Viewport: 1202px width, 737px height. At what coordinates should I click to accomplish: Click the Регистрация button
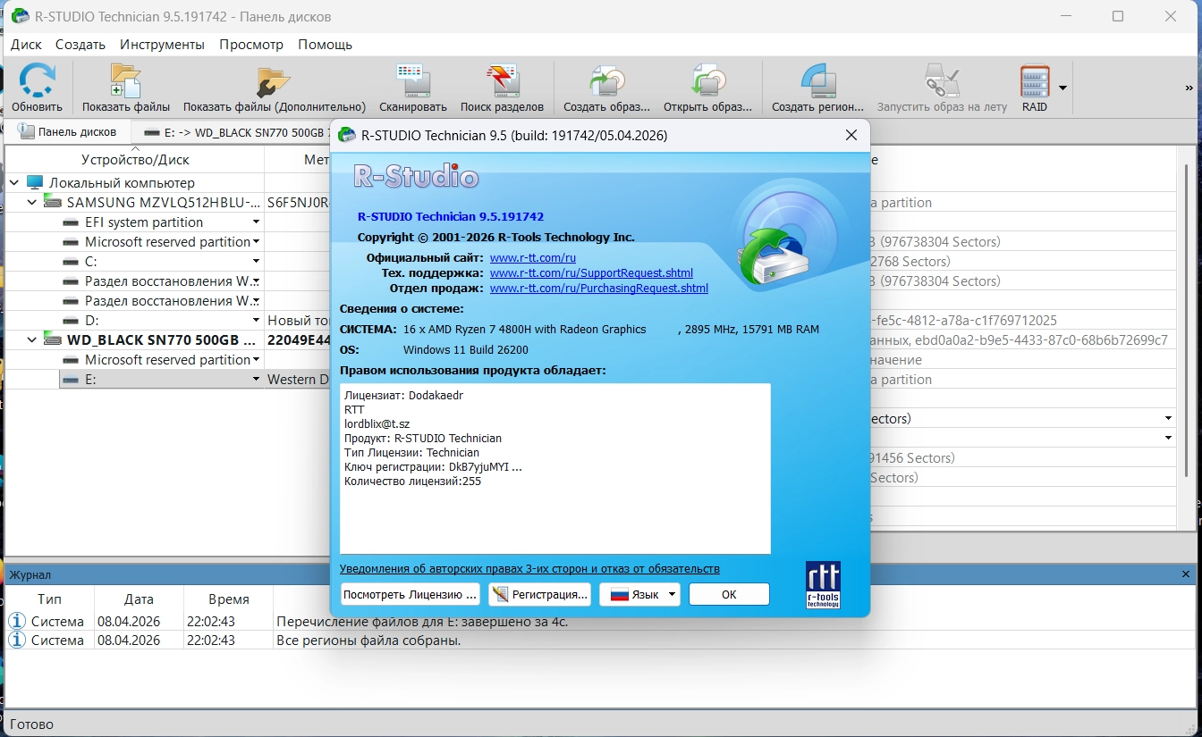(x=539, y=594)
